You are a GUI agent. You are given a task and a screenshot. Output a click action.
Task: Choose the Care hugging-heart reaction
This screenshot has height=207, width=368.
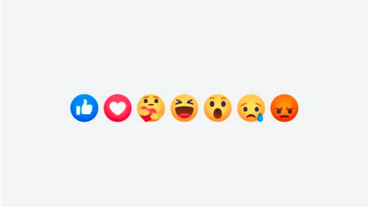pyautogui.click(x=151, y=108)
